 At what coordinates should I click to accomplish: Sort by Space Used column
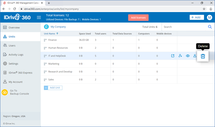tap(85, 34)
